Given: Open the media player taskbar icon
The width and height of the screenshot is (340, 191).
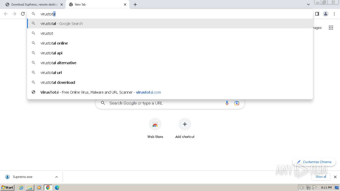Looking at the screenshot, I should click(x=39, y=188).
